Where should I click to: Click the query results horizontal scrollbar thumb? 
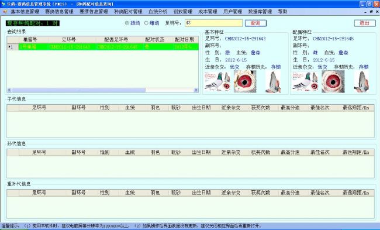coord(78,90)
